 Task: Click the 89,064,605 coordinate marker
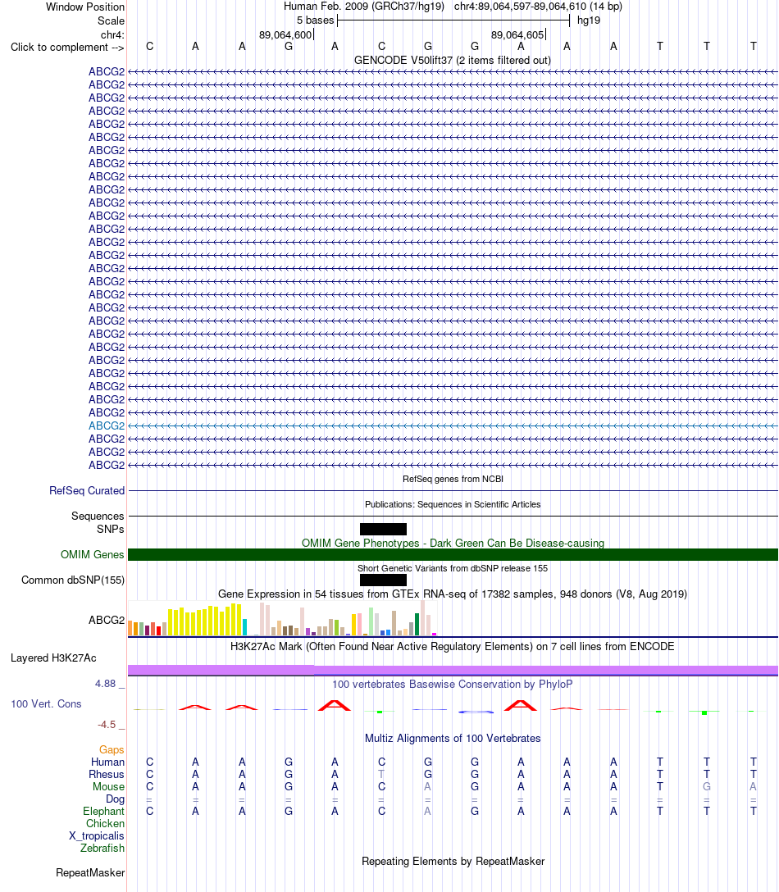pos(517,34)
